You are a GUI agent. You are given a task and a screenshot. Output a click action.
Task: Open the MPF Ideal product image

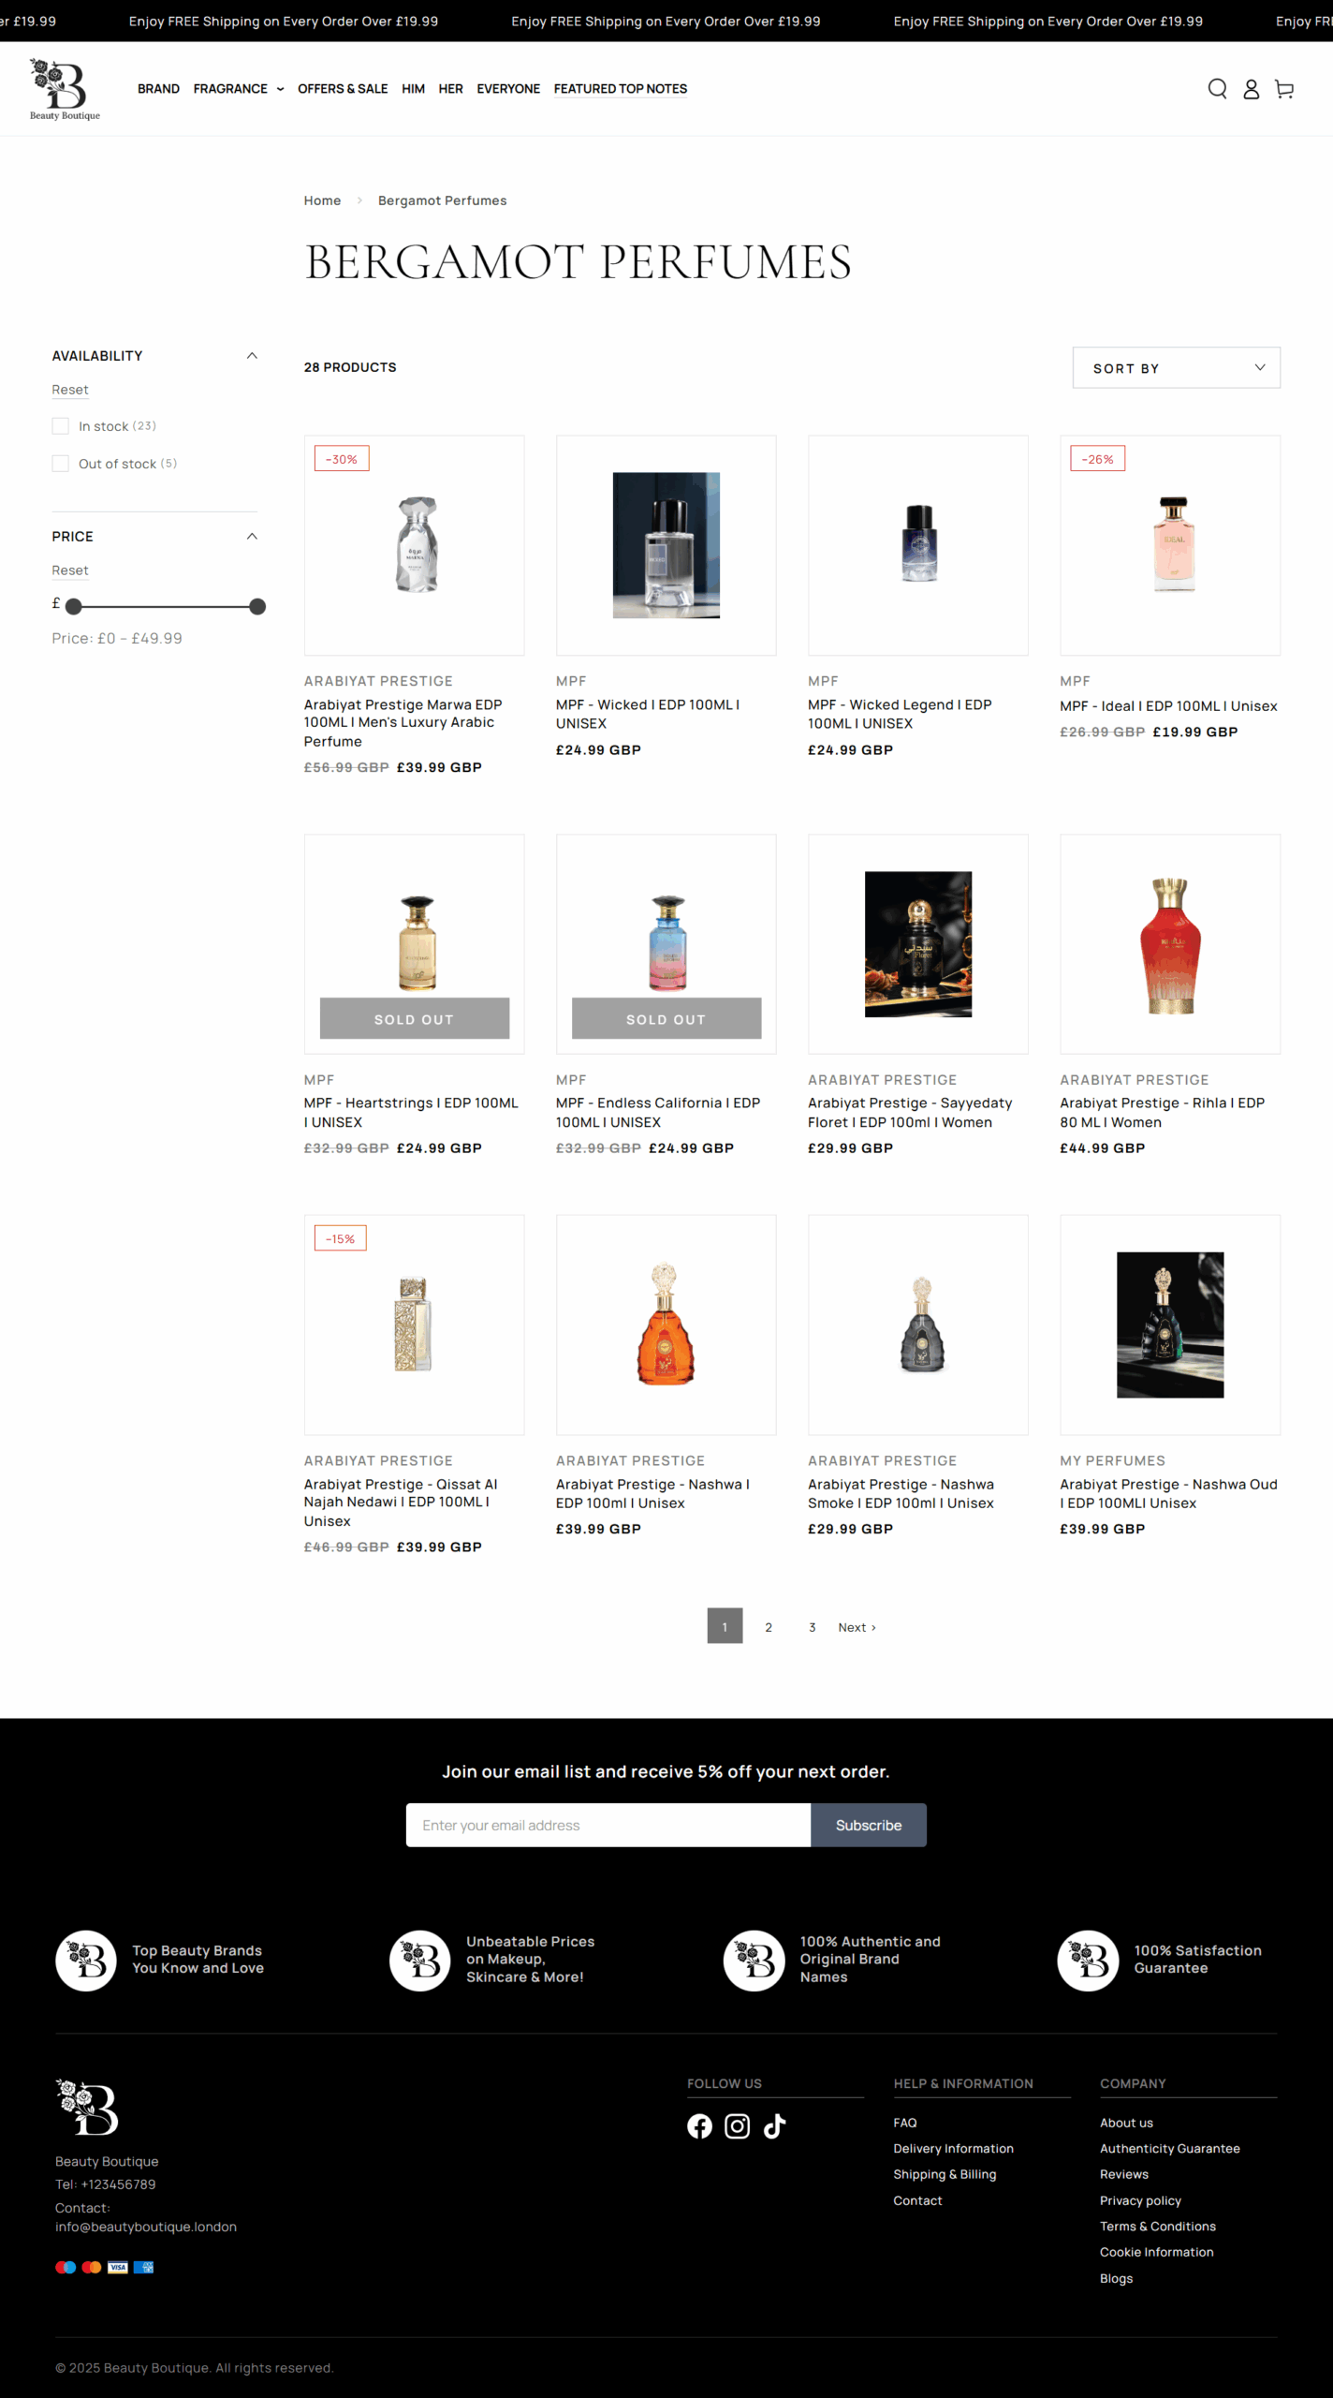coord(1170,545)
